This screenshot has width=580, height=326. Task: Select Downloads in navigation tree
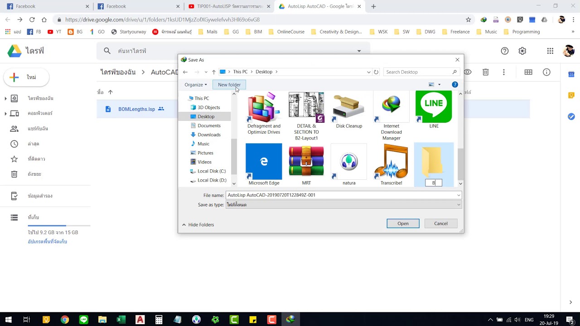(x=209, y=134)
